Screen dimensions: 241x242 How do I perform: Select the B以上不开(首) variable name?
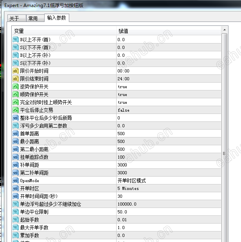click(x=35, y=40)
